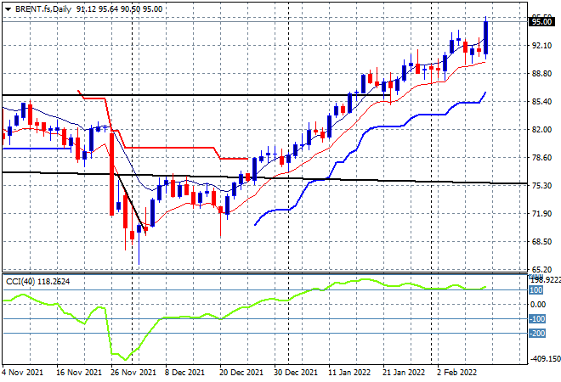Click the 26 Nov 2021 date label
The image size is (561, 382).
tap(133, 373)
